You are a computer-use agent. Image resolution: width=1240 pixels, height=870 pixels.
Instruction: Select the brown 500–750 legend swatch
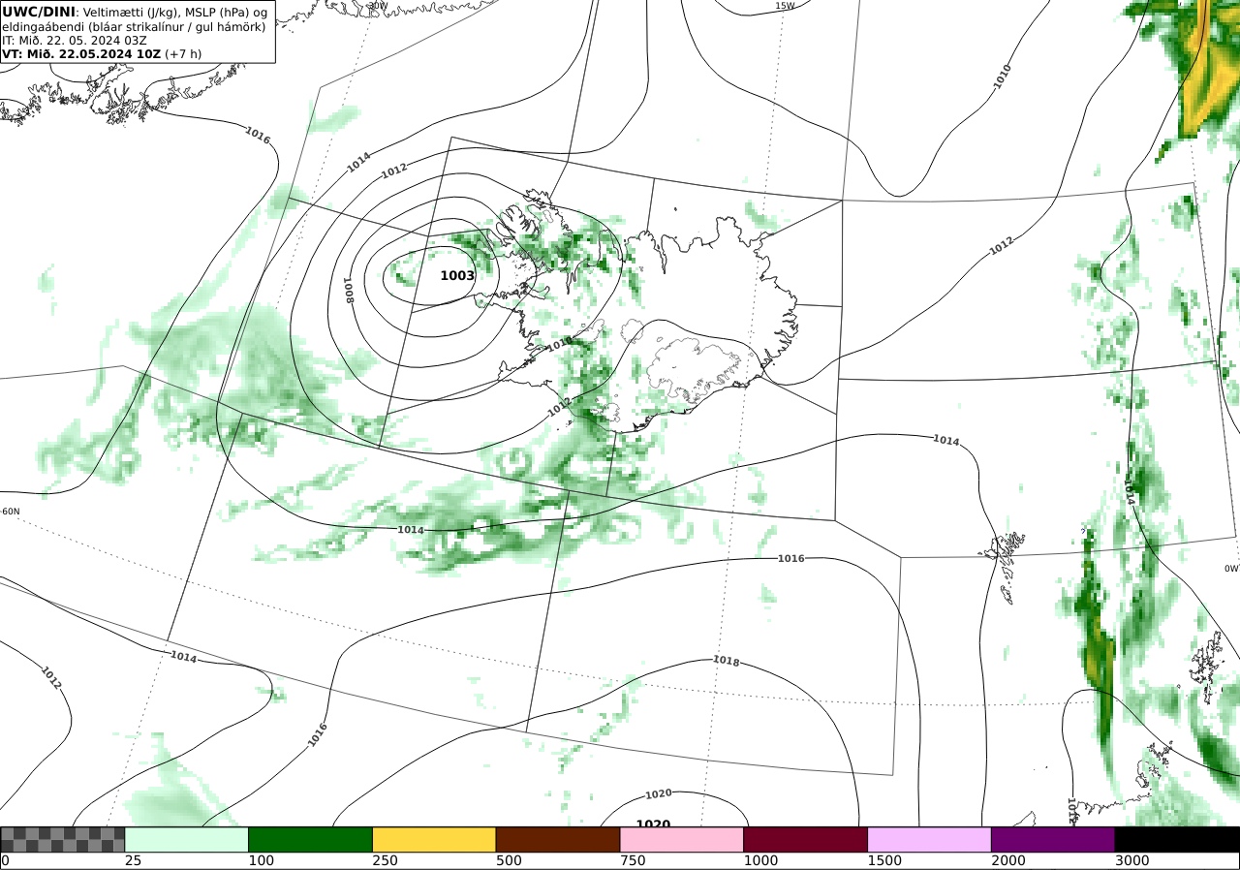[x=557, y=839]
